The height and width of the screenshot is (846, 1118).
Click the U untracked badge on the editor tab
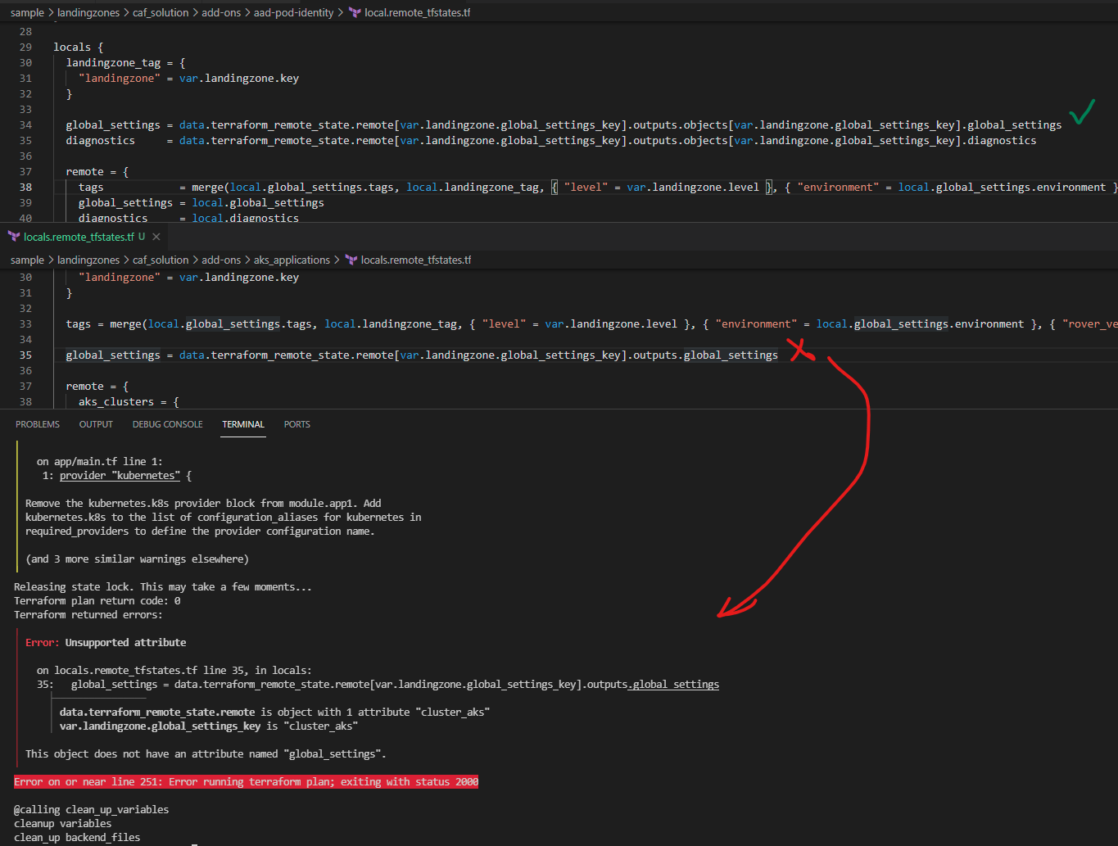click(142, 236)
